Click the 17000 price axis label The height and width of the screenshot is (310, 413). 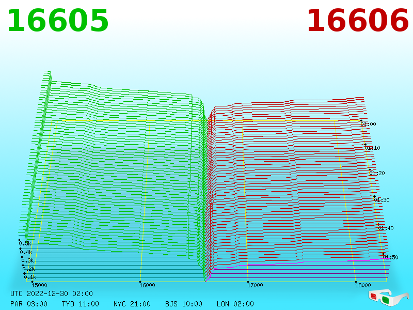tap(255, 285)
